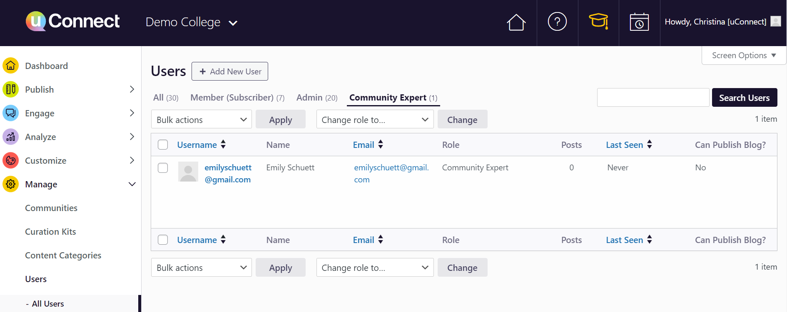
Task: Expand the Screen Options panel
Action: (744, 56)
